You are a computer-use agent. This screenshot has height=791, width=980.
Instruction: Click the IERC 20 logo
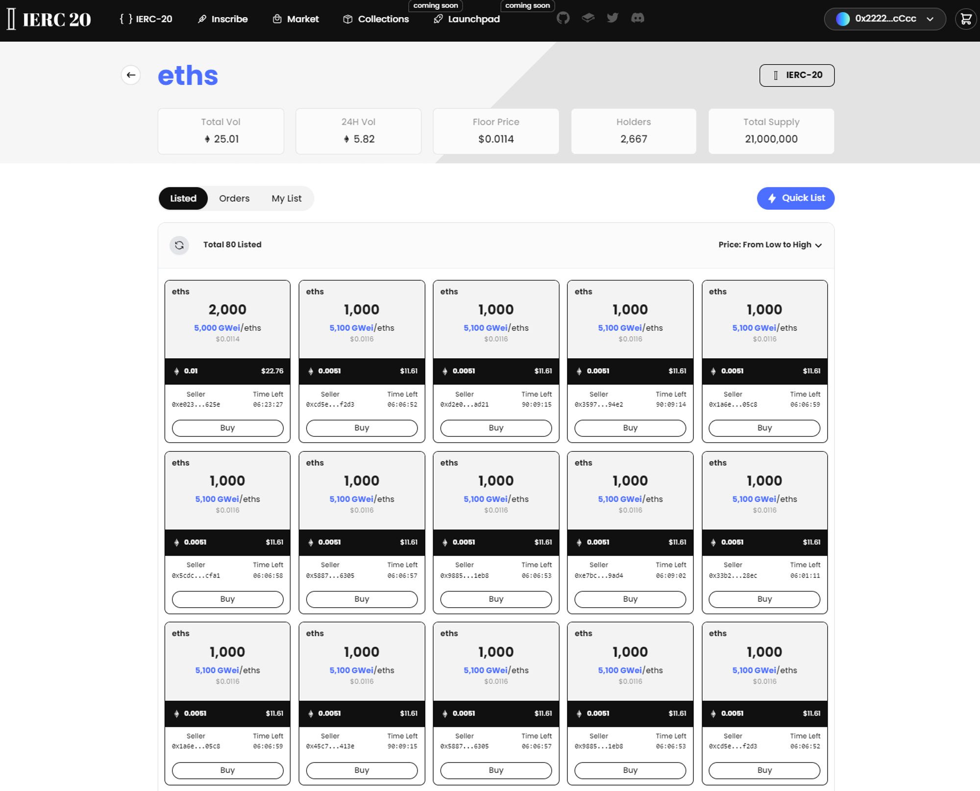(49, 19)
